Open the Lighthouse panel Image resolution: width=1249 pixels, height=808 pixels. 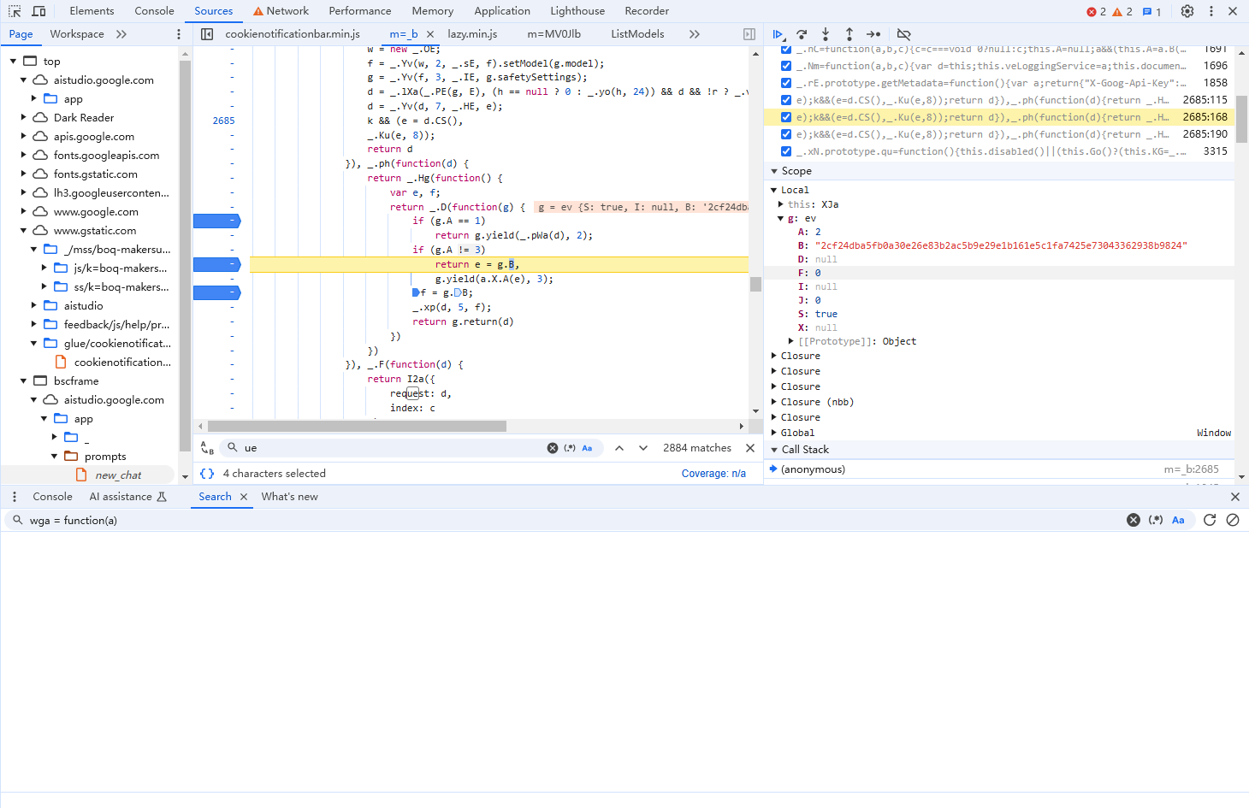tap(577, 11)
